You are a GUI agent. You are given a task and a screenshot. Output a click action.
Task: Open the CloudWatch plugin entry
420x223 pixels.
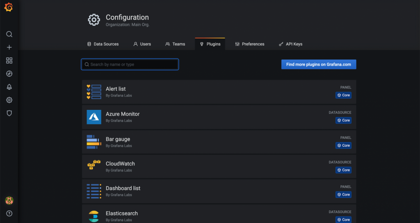point(120,164)
